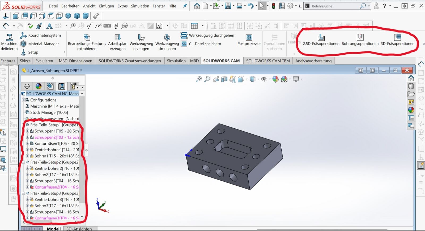Image resolution: width=425 pixels, height=231 pixels.
Task: Click Bearbeitungs-Features extrahieren icon
Action: click(x=87, y=37)
